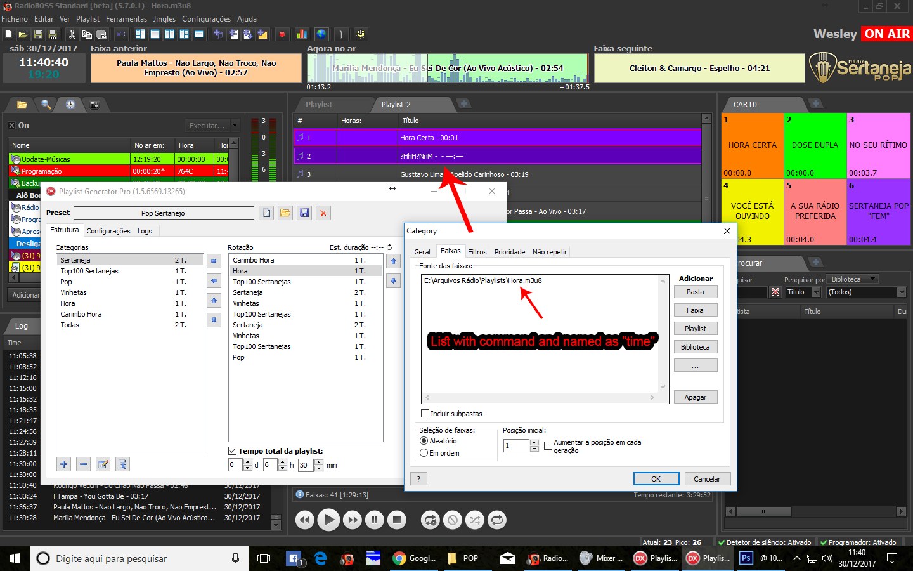Open the file explorer folder panel tab
This screenshot has width=913, height=571.
tap(22, 105)
